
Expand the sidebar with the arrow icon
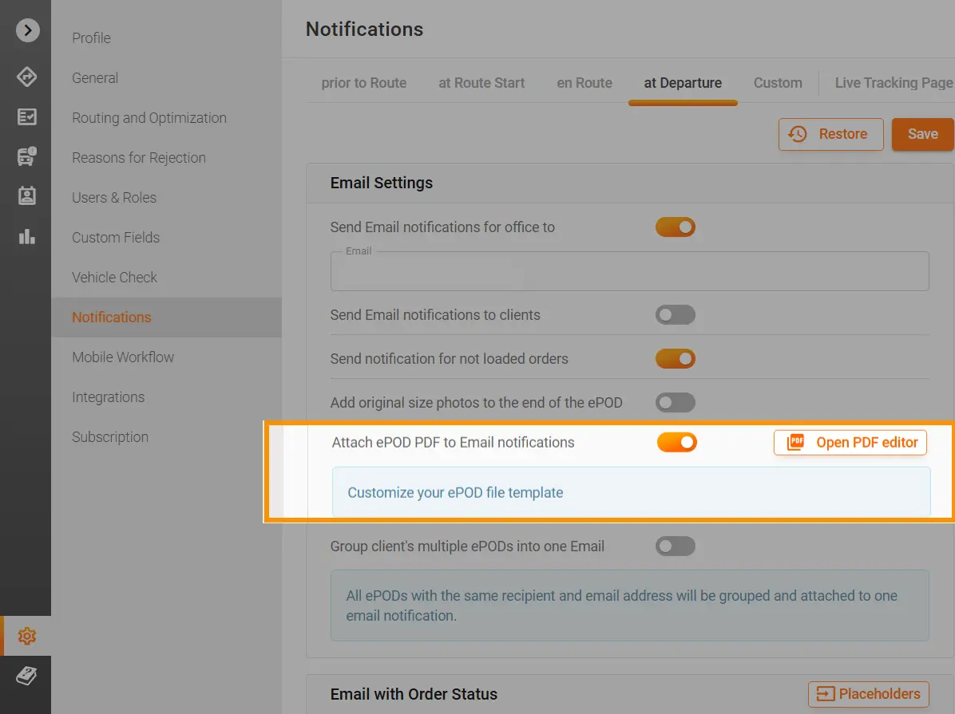point(27,30)
